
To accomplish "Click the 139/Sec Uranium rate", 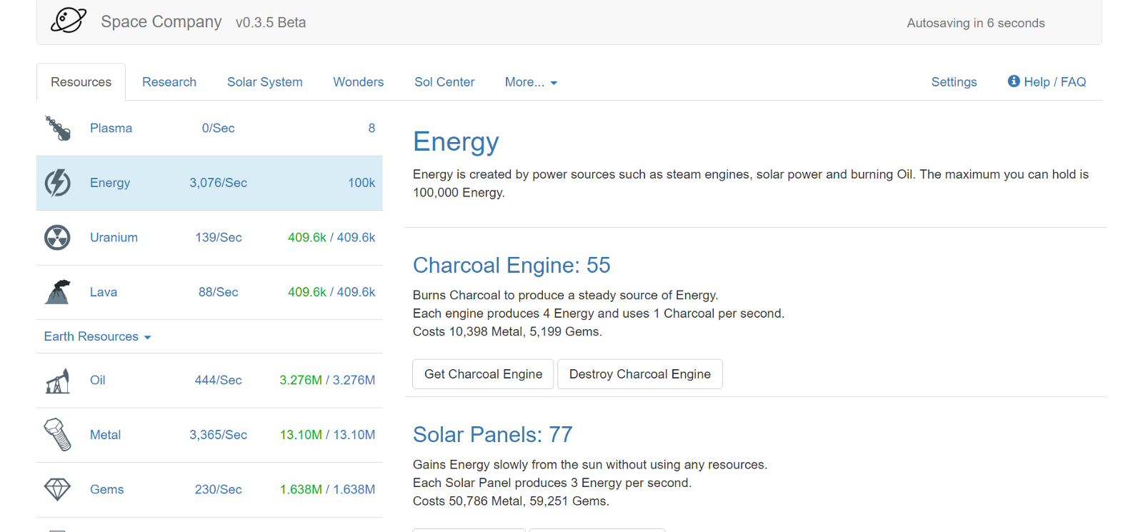I will point(219,238).
